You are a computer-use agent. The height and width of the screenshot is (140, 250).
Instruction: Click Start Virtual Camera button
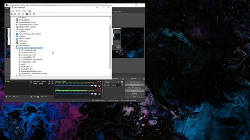[x=135, y=88]
